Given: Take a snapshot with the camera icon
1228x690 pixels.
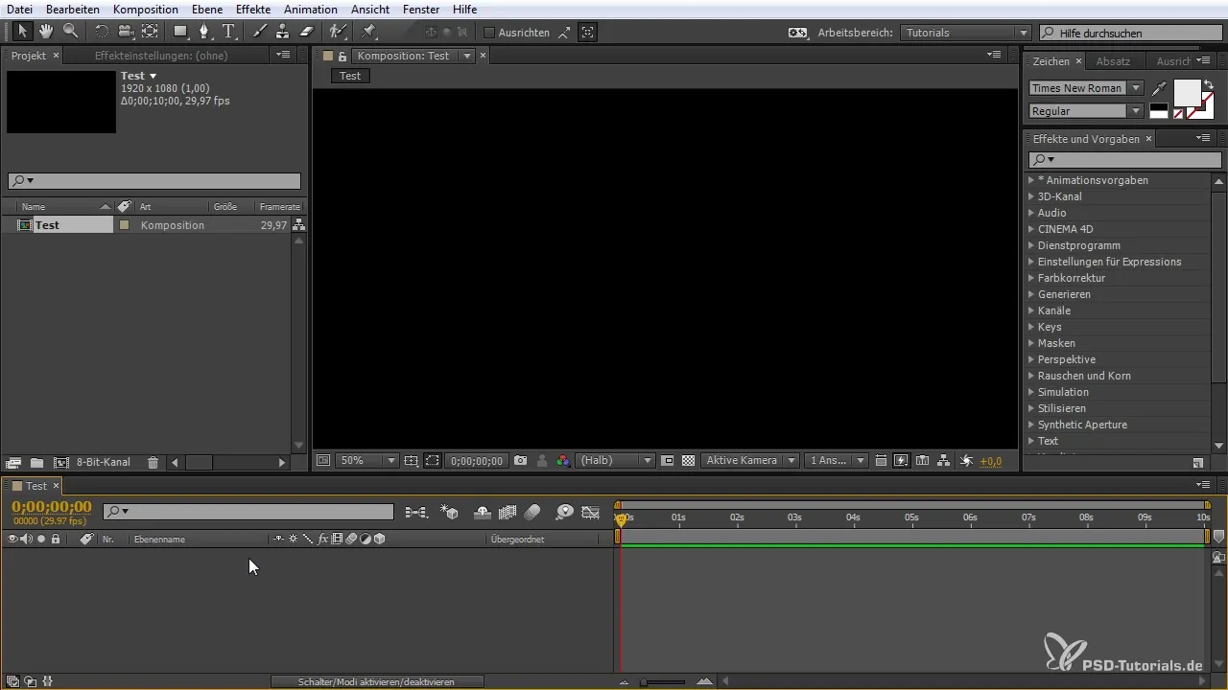Looking at the screenshot, I should (520, 461).
